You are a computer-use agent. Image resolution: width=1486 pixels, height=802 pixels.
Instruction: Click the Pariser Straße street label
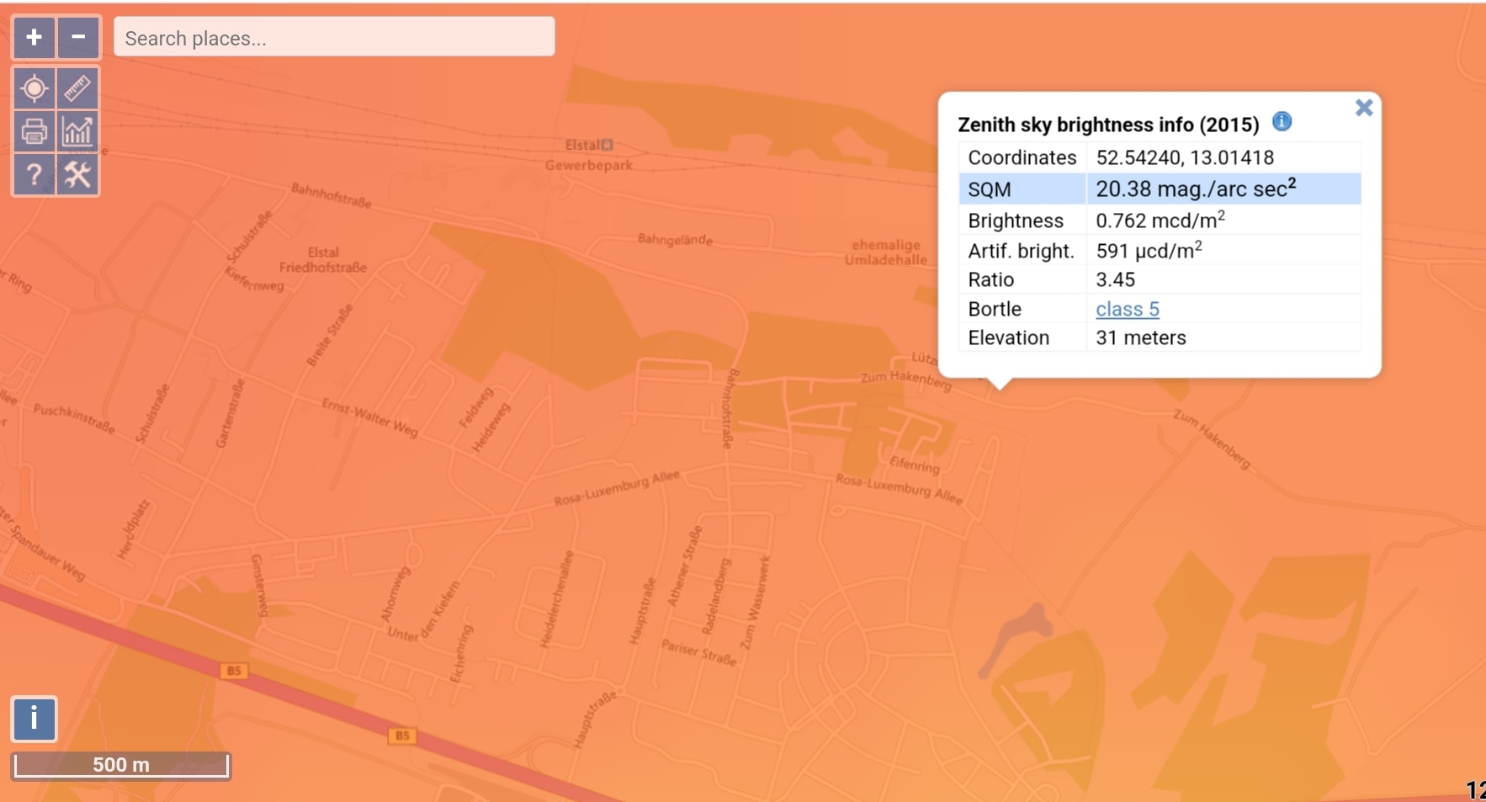point(699,652)
